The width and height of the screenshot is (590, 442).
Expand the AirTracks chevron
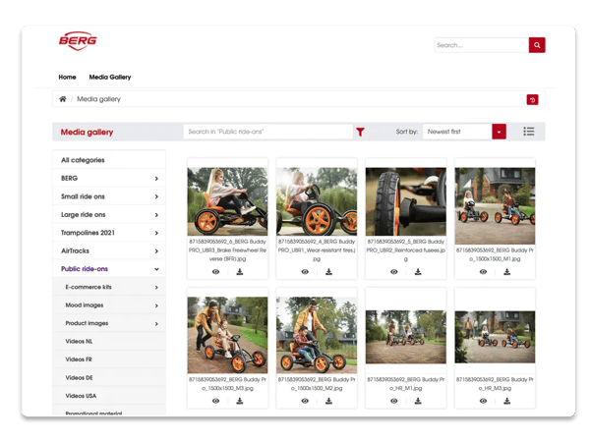156,251
